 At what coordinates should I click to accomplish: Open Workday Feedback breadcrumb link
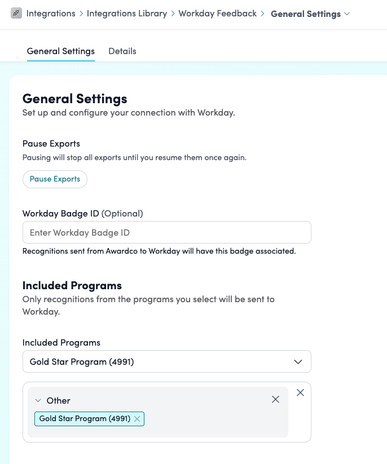click(x=217, y=14)
